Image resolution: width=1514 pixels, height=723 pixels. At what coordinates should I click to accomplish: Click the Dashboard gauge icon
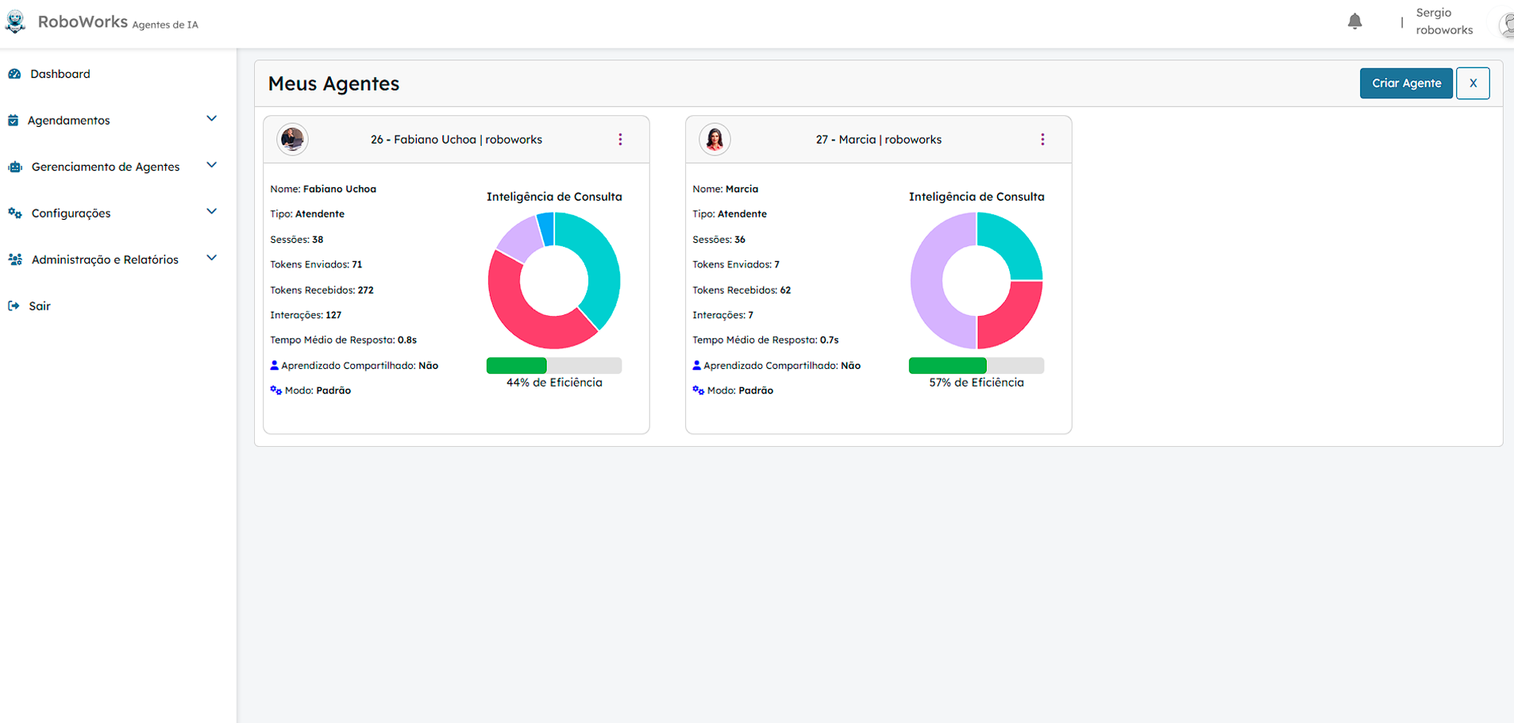tap(14, 74)
